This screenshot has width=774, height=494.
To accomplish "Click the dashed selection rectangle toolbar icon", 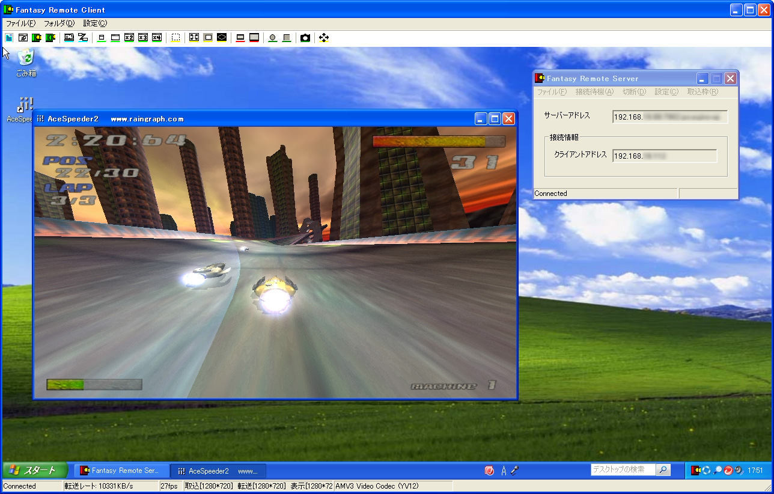I will pyautogui.click(x=175, y=38).
